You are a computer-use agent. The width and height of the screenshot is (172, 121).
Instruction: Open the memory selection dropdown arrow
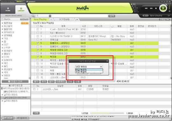tap(101, 67)
